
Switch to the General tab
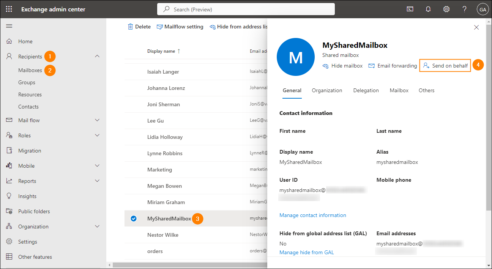292,91
